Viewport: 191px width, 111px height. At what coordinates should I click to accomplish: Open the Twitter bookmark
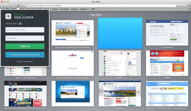click(x=74, y=9)
